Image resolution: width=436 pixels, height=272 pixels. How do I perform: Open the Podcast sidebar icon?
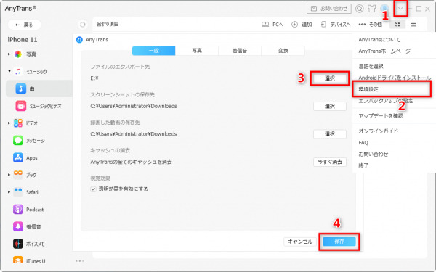pos(18,210)
